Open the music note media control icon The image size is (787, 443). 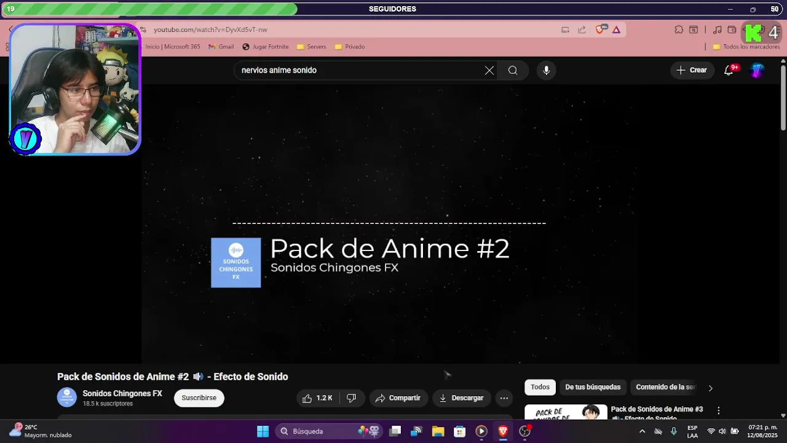point(717,30)
